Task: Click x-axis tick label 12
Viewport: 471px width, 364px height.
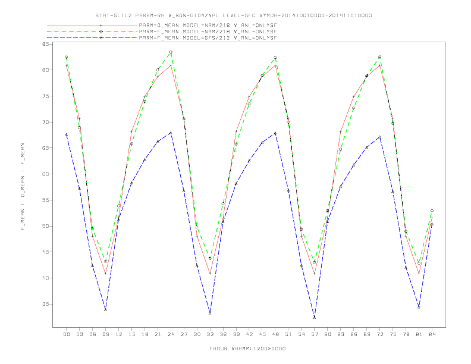Action: click(x=119, y=334)
